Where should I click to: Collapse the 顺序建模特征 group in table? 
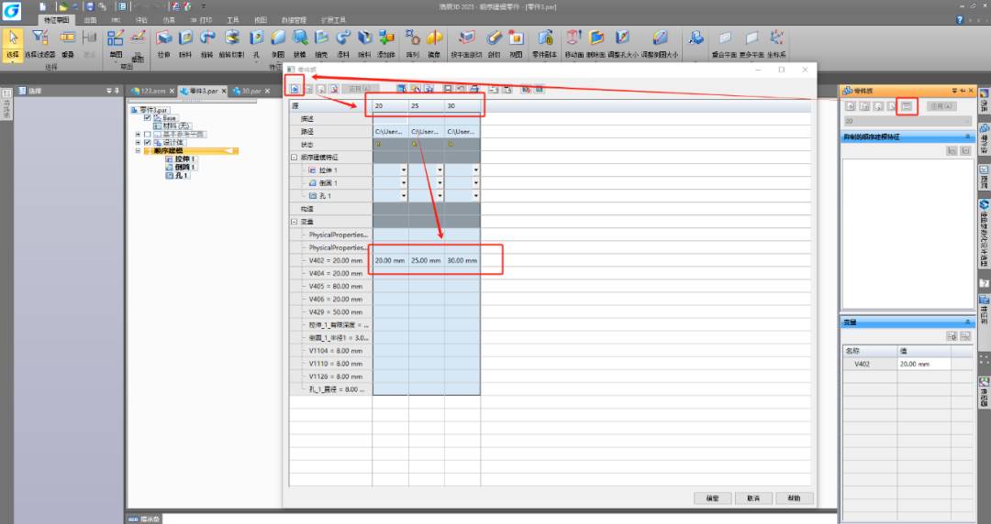click(x=295, y=158)
